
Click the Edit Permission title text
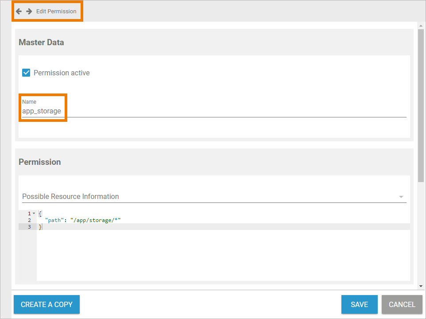56,12
